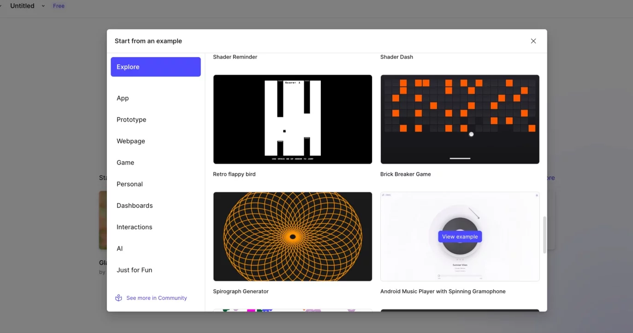Open the App category
Viewport: 633px width, 333px height.
[x=123, y=98]
